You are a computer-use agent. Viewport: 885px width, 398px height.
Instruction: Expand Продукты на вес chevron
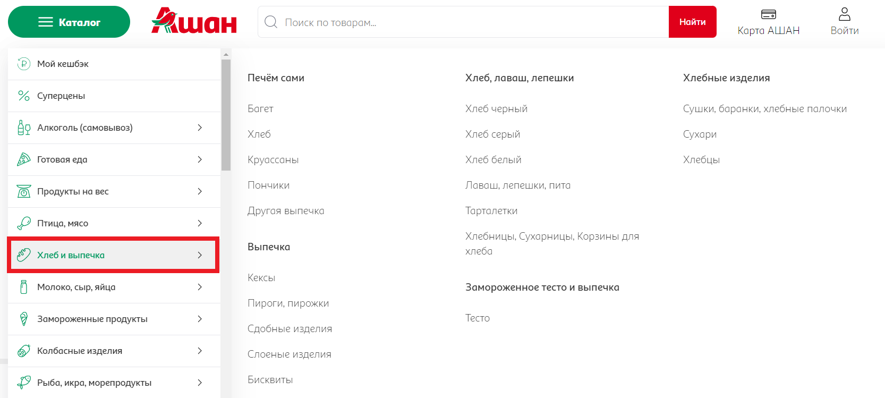pos(200,191)
